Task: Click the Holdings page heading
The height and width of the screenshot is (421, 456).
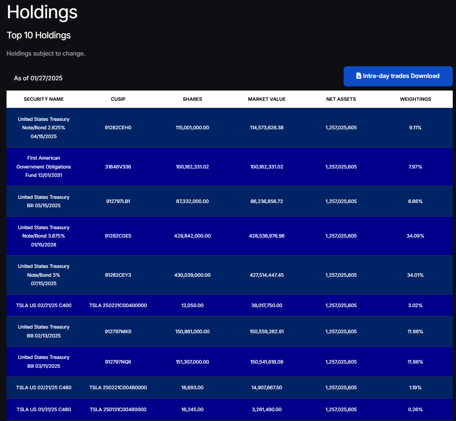Action: coord(42,12)
